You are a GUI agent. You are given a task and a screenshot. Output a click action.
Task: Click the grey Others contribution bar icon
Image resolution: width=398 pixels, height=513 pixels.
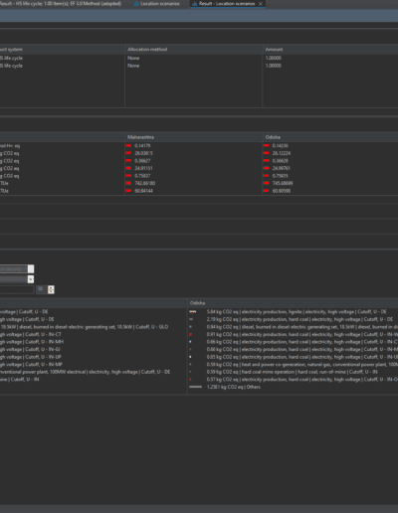[x=196, y=387]
